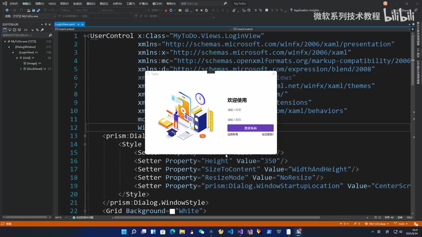Toggle display layout adorners
The width and height of the screenshot is (422, 237).
point(15,30)
